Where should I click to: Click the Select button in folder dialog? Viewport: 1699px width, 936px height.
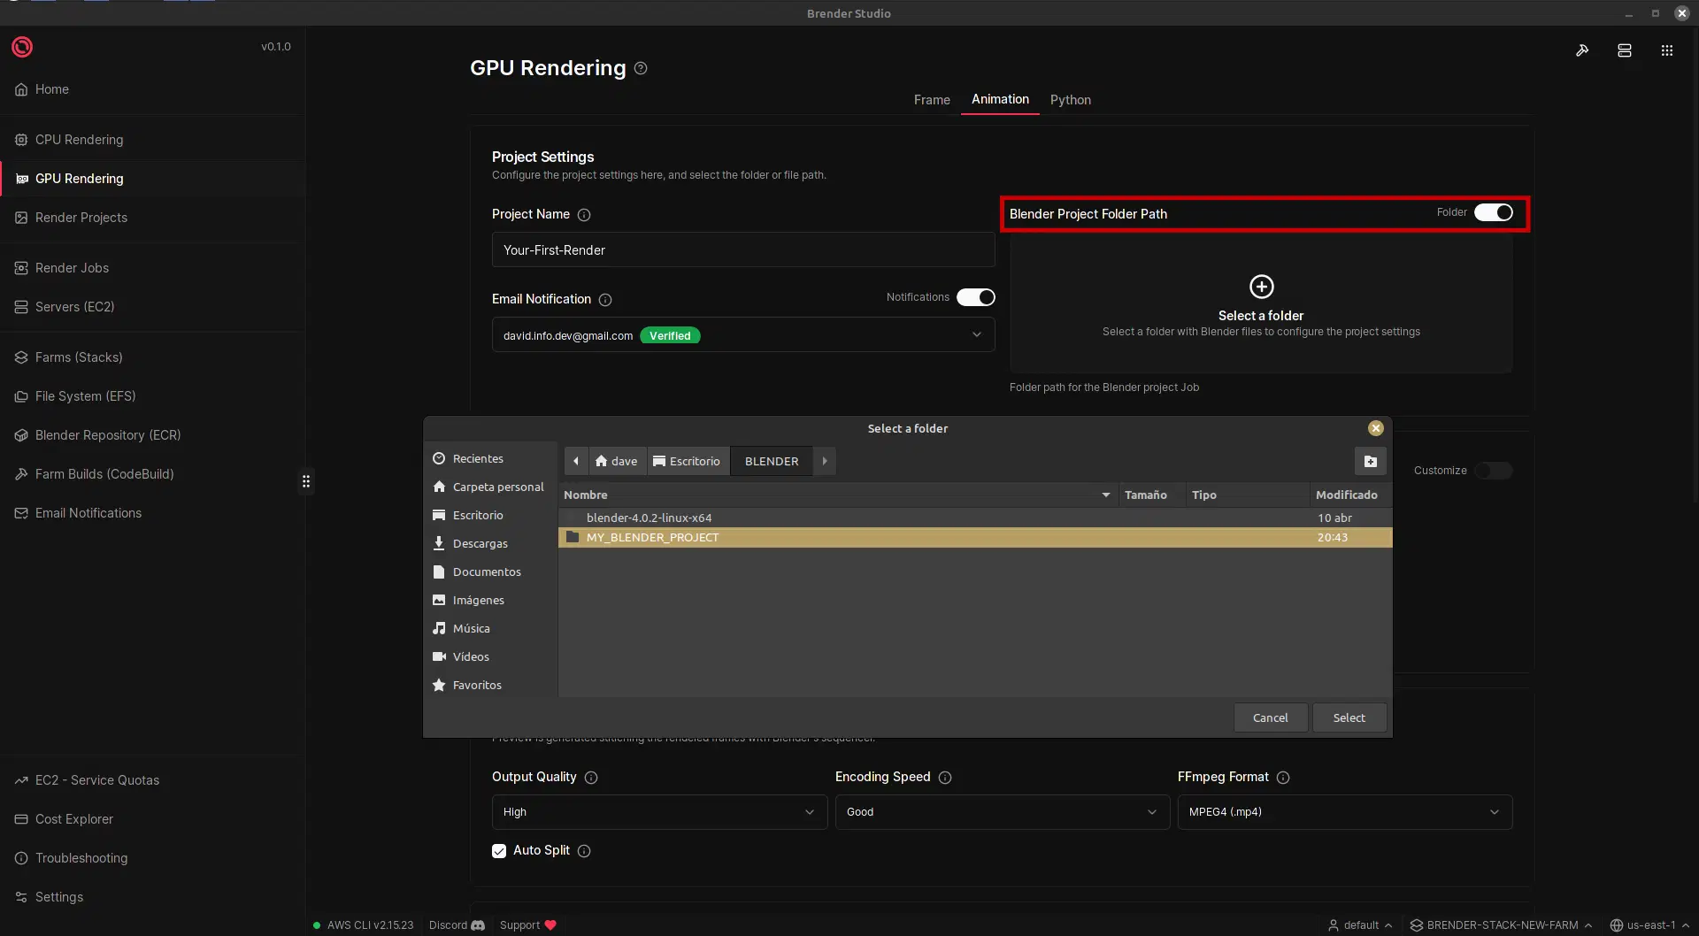click(1349, 717)
